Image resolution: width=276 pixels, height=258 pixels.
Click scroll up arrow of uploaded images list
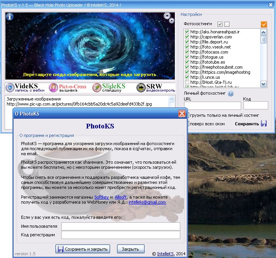(171, 99)
